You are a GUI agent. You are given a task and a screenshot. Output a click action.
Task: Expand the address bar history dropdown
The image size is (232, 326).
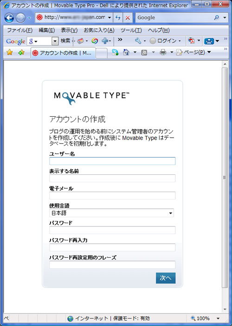(x=110, y=18)
